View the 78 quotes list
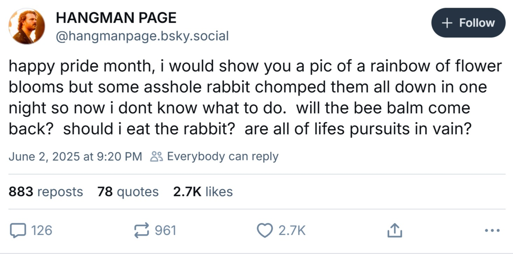This screenshot has width=513, height=254. click(x=128, y=192)
